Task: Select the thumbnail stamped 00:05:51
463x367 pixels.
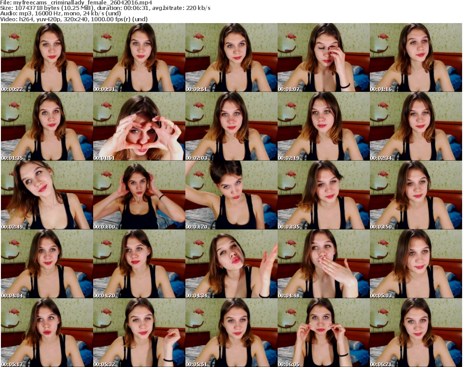Action: [x=231, y=333]
